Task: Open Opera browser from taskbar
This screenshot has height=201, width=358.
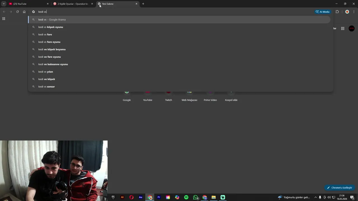Action: pos(131,197)
